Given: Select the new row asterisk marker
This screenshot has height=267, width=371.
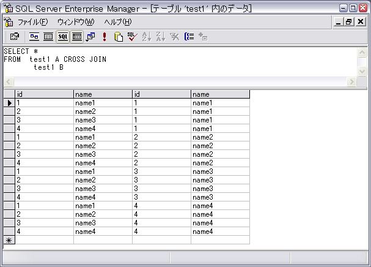Looking at the screenshot, I should click(9, 240).
